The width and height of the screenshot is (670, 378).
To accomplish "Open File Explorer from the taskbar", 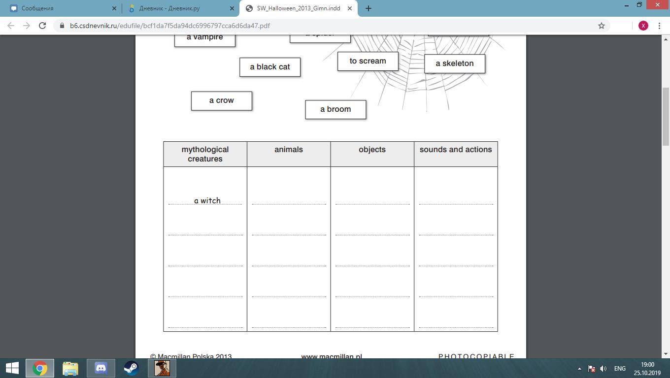I will tap(70, 368).
